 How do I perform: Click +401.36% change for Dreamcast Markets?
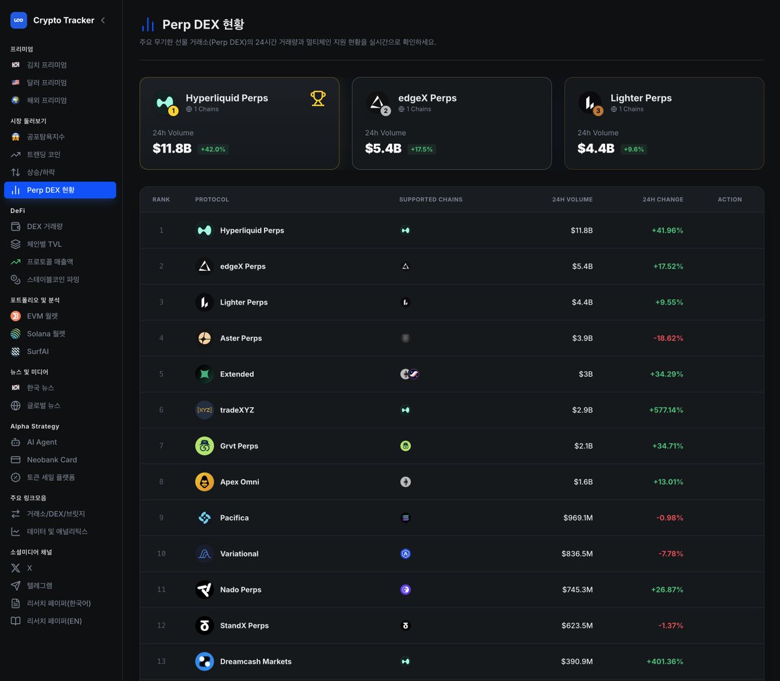[665, 662]
